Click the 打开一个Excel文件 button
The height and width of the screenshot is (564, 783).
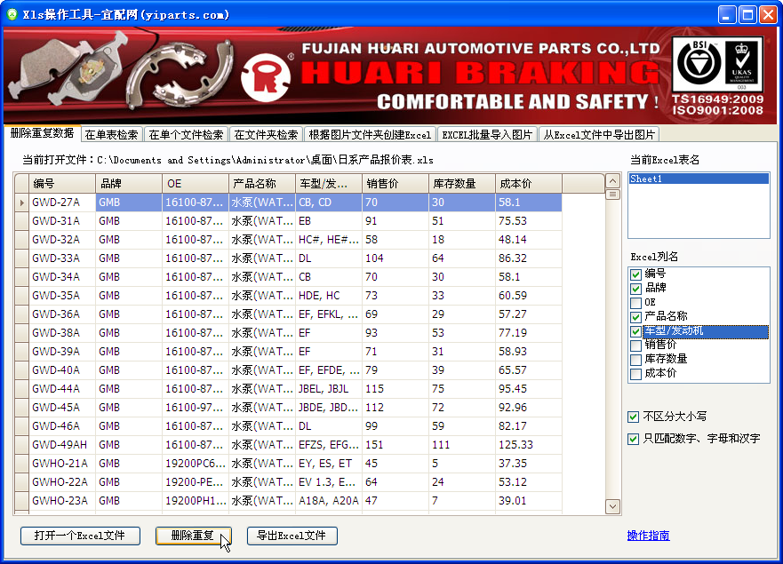(x=80, y=536)
